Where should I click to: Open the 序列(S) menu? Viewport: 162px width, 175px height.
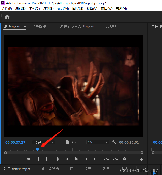pyautogui.click(x=48, y=9)
